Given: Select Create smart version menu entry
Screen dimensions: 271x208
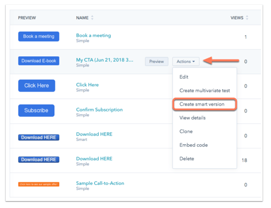Looking at the screenshot, I should click(204, 104).
